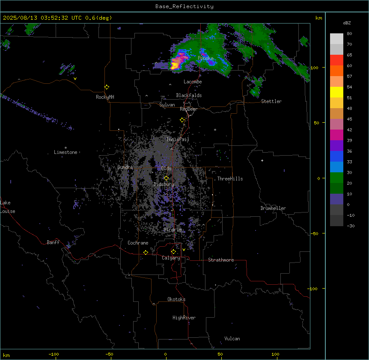Click the Lake Louise label
The width and height of the screenshot is (369, 360).
click(x=7, y=207)
